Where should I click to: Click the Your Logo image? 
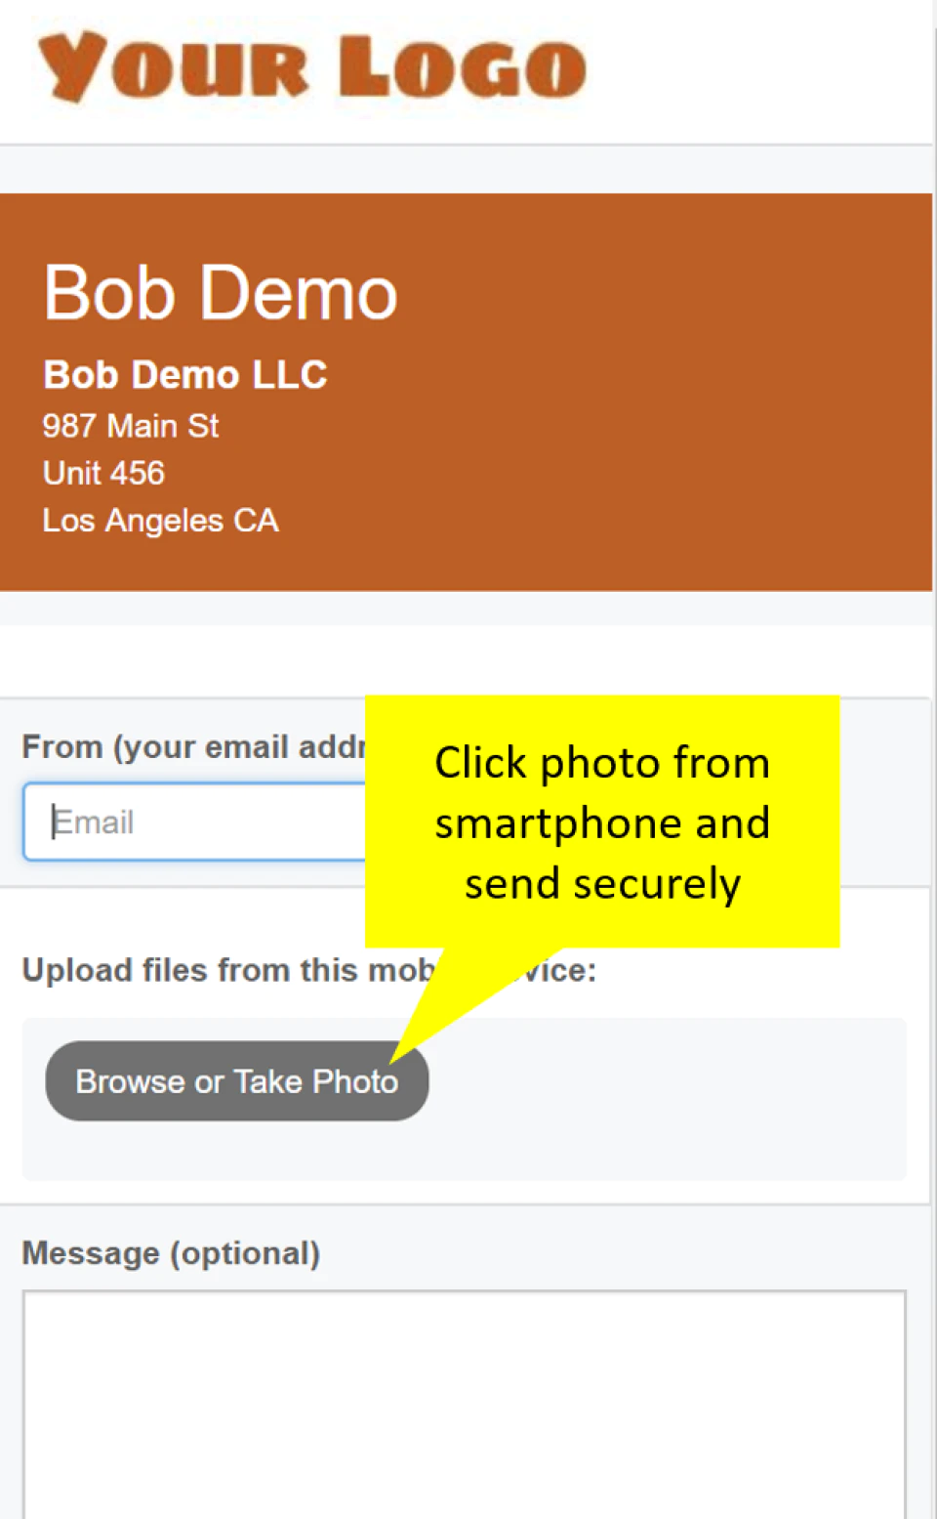pyautogui.click(x=312, y=66)
